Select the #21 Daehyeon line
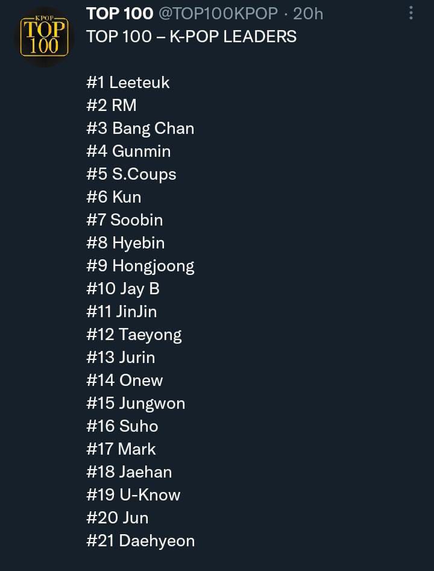Screen dimensions: 434x571 click(x=140, y=541)
